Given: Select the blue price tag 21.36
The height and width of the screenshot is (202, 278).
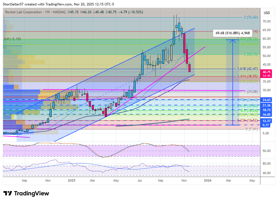Looking at the screenshot, I should click(x=266, y=105).
